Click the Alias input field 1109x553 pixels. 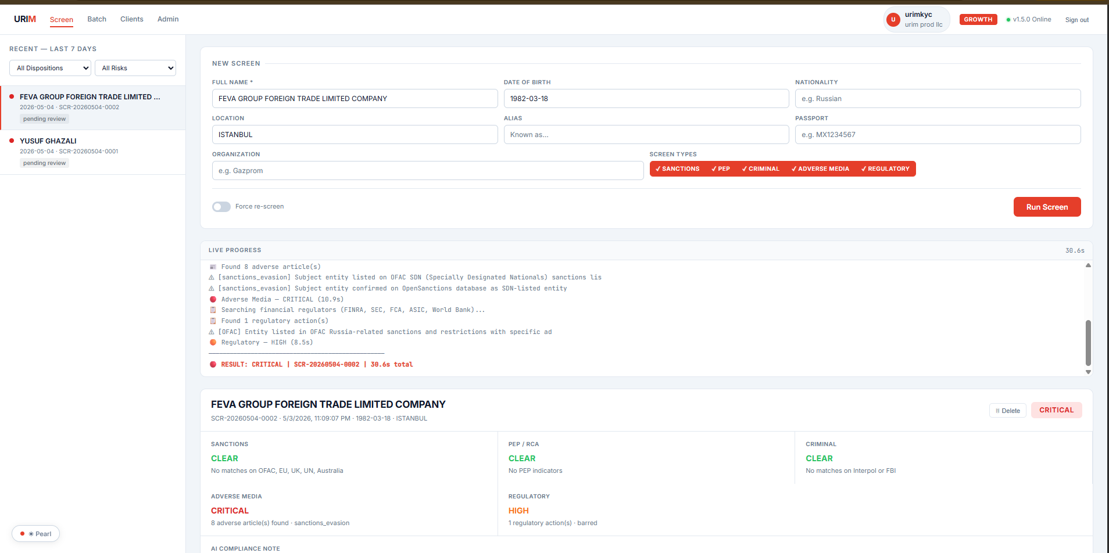click(646, 135)
